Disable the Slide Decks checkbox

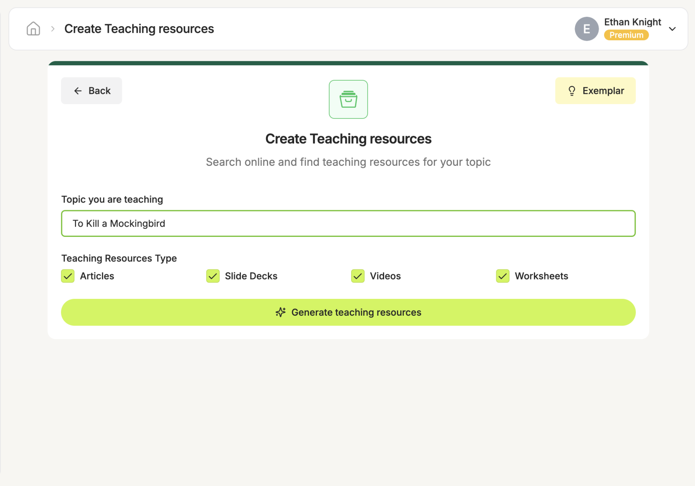pyautogui.click(x=213, y=276)
